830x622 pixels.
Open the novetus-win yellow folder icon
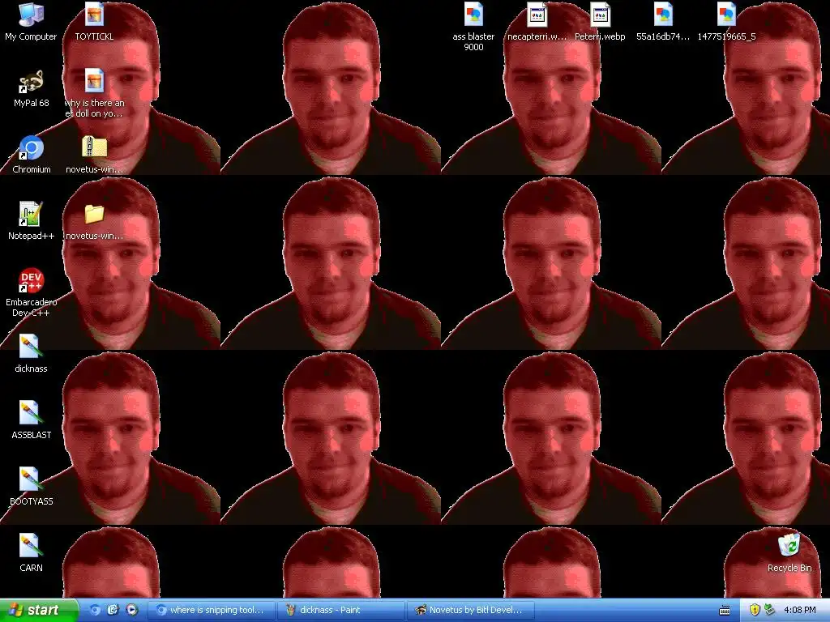pos(94,214)
